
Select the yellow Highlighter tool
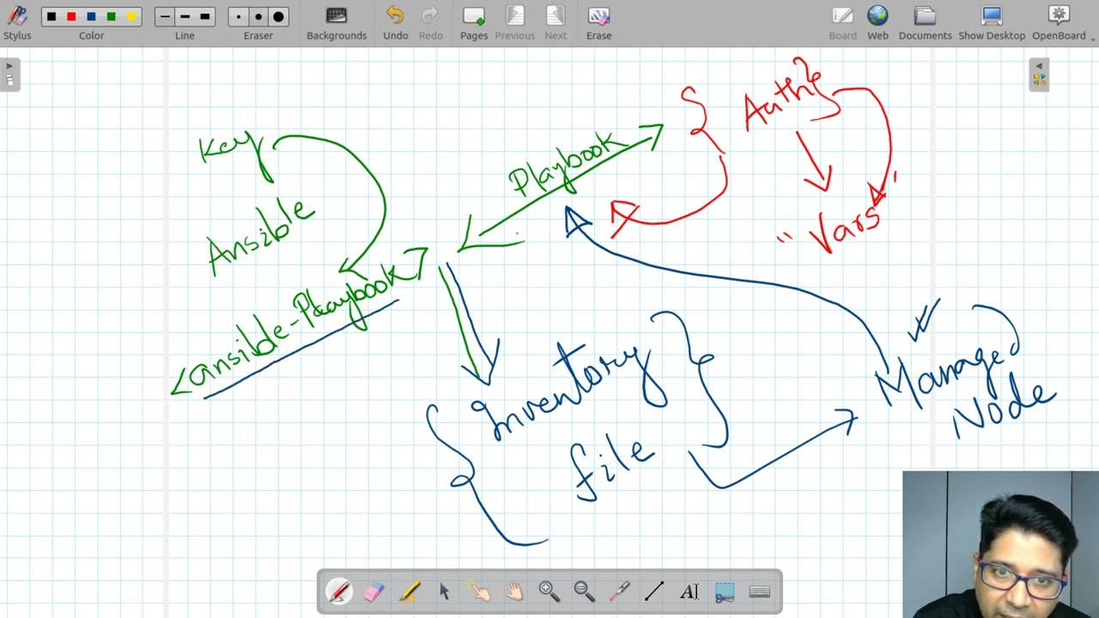[x=410, y=591]
